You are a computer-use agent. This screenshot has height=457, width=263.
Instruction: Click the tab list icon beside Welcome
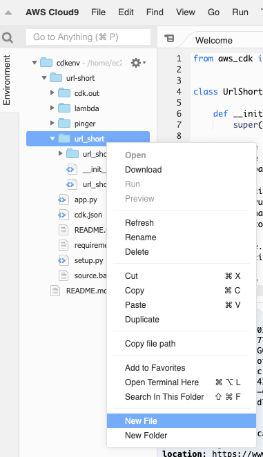169,38
